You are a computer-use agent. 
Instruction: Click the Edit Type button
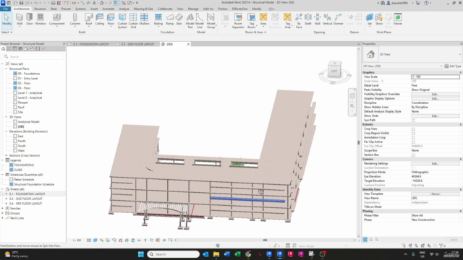pyautogui.click(x=453, y=66)
